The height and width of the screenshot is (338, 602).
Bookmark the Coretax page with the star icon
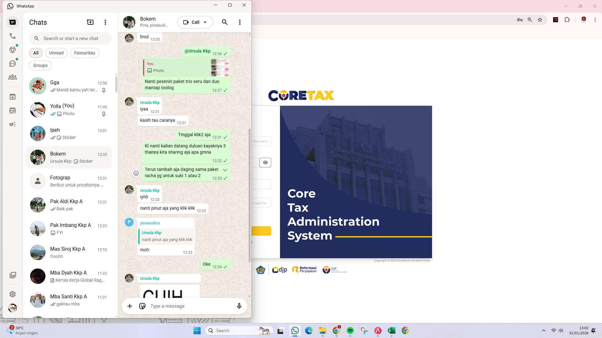click(x=540, y=20)
